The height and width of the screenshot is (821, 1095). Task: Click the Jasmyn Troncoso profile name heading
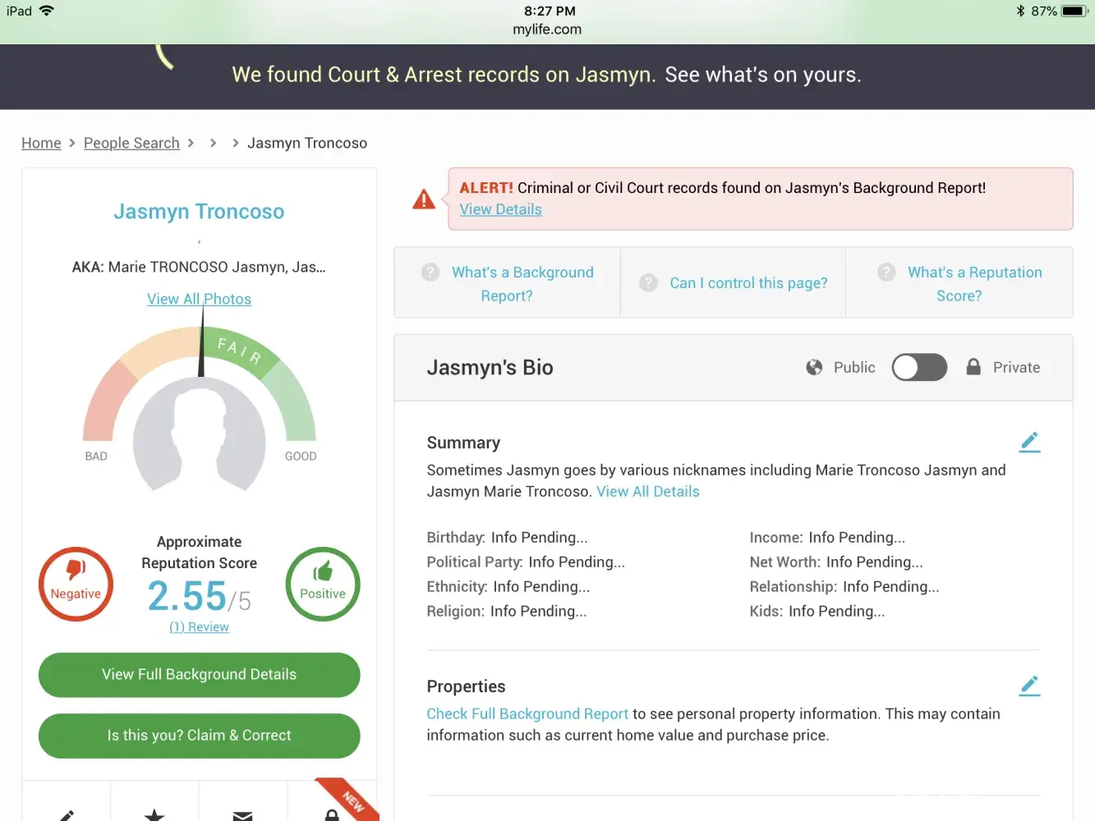coord(199,212)
